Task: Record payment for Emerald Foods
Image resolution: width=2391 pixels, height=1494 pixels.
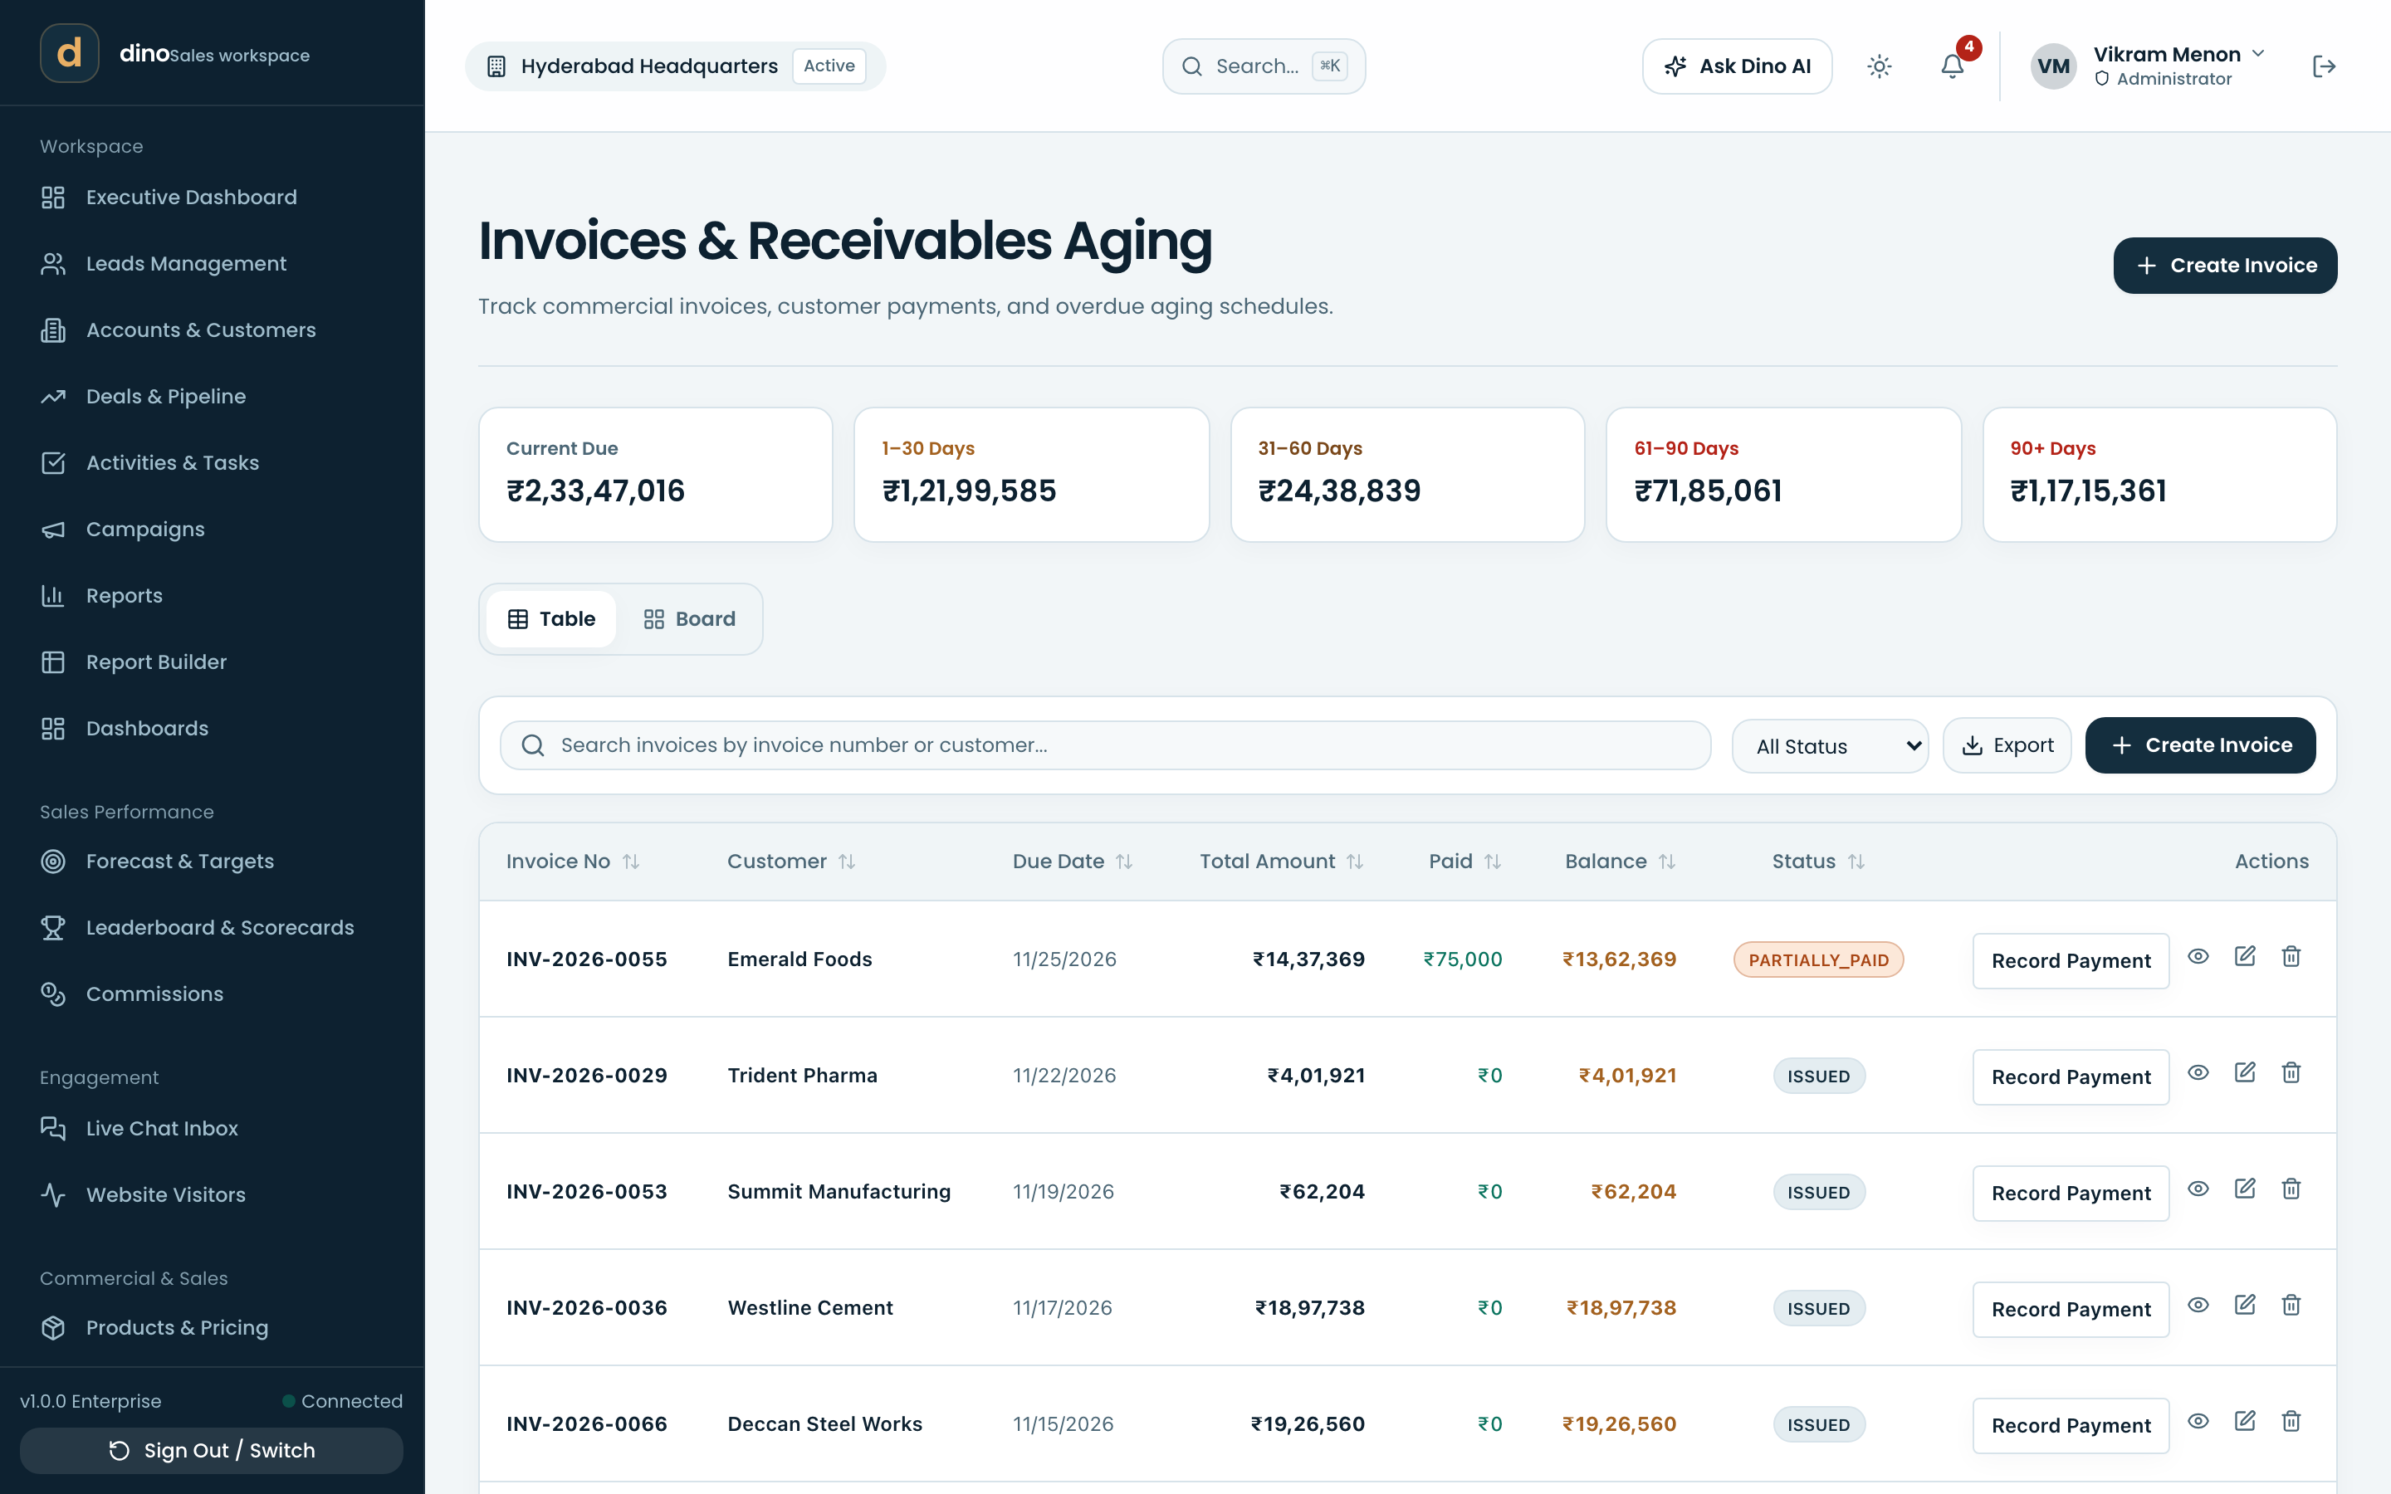Action: 2071,960
